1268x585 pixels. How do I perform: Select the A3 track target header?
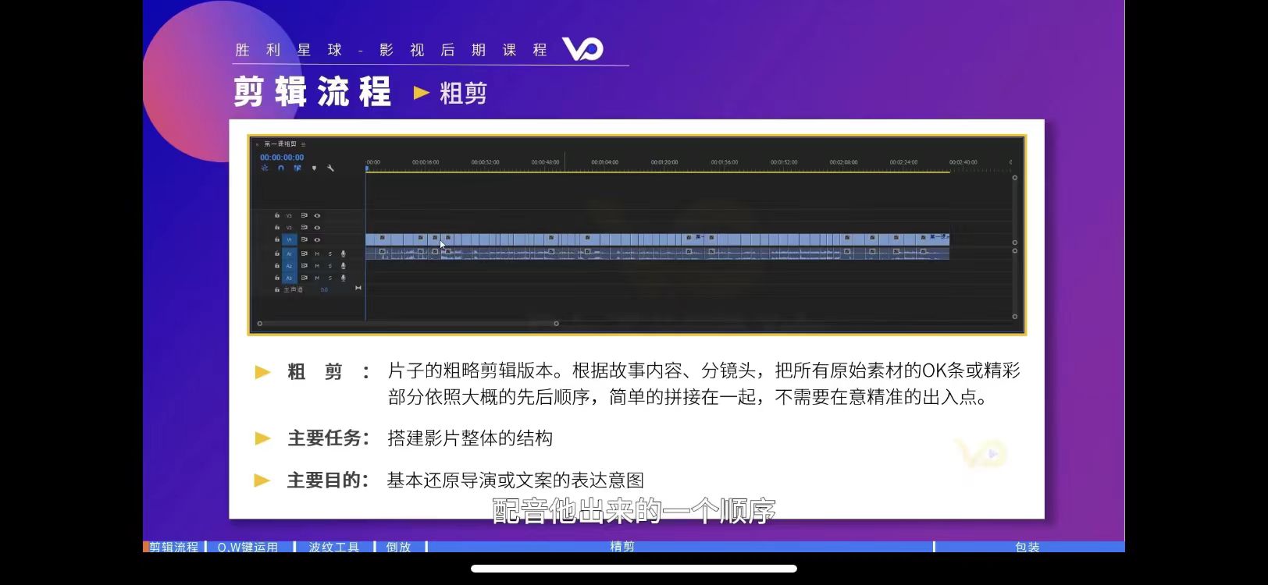pos(289,278)
